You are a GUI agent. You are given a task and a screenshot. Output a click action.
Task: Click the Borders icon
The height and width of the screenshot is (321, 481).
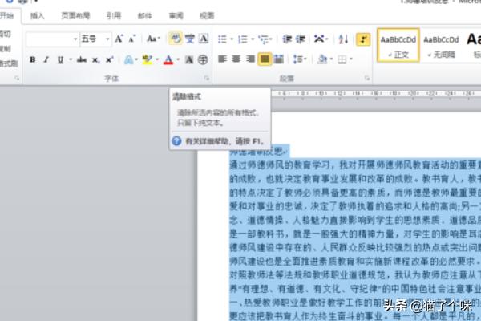(x=342, y=59)
